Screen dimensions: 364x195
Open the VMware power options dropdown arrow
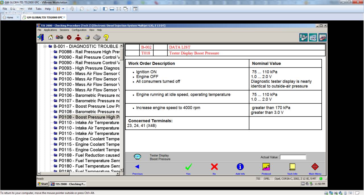pos(63,9)
